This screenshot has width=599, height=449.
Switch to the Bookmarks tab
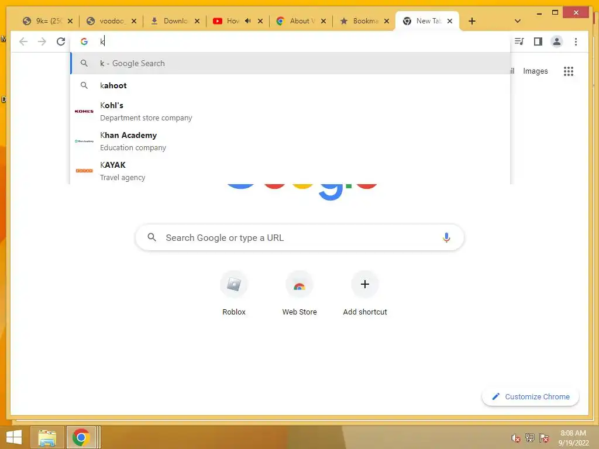point(359,21)
